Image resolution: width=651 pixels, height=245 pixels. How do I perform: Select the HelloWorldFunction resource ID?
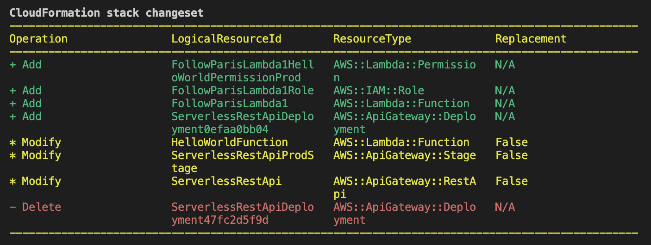pos(230,142)
